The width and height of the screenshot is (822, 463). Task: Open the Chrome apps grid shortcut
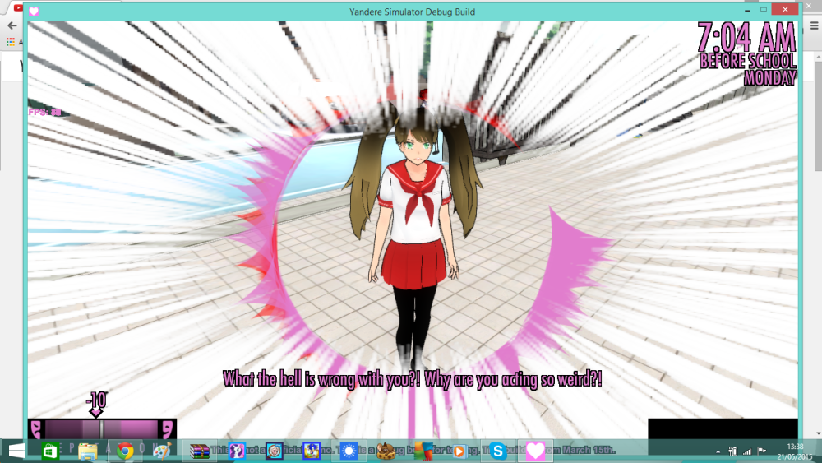pos(10,42)
